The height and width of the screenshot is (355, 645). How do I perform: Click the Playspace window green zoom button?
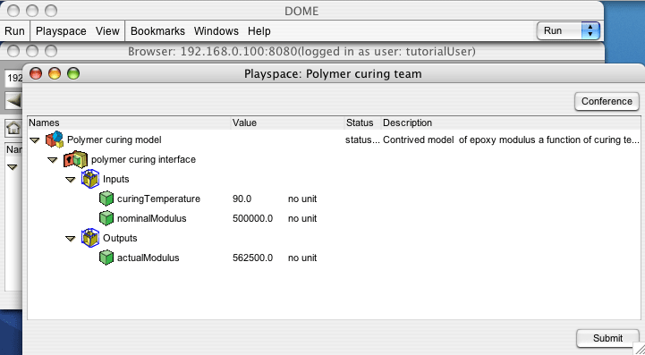[x=73, y=73]
